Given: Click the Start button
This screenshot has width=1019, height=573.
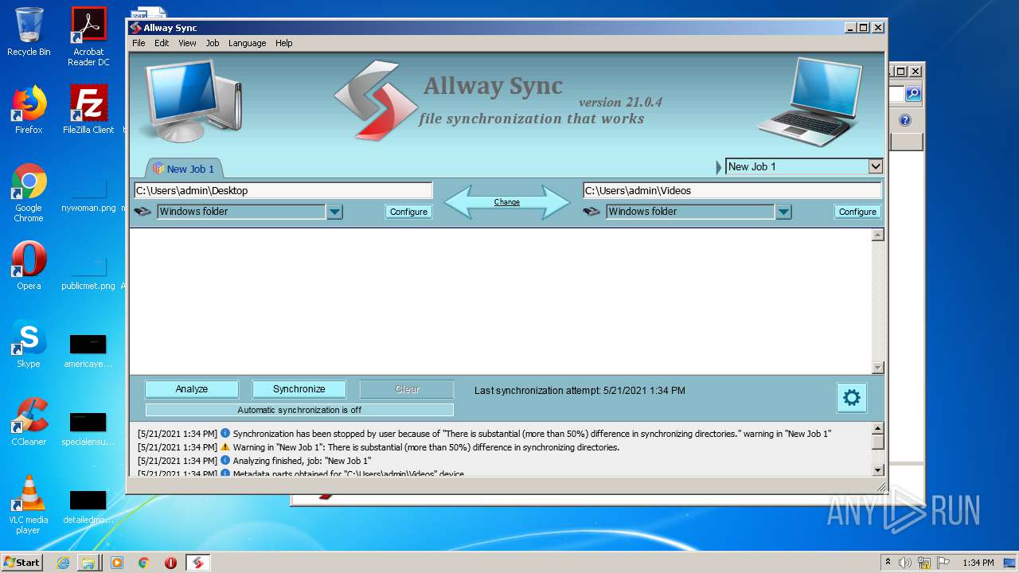Looking at the screenshot, I should point(22,563).
